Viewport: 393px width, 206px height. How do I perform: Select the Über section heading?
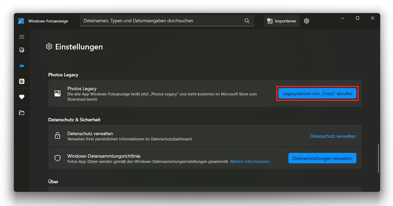click(53, 181)
